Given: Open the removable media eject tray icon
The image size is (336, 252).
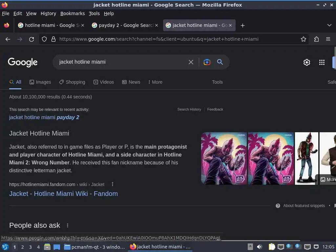Looking at the screenshot, I should click(250, 247).
